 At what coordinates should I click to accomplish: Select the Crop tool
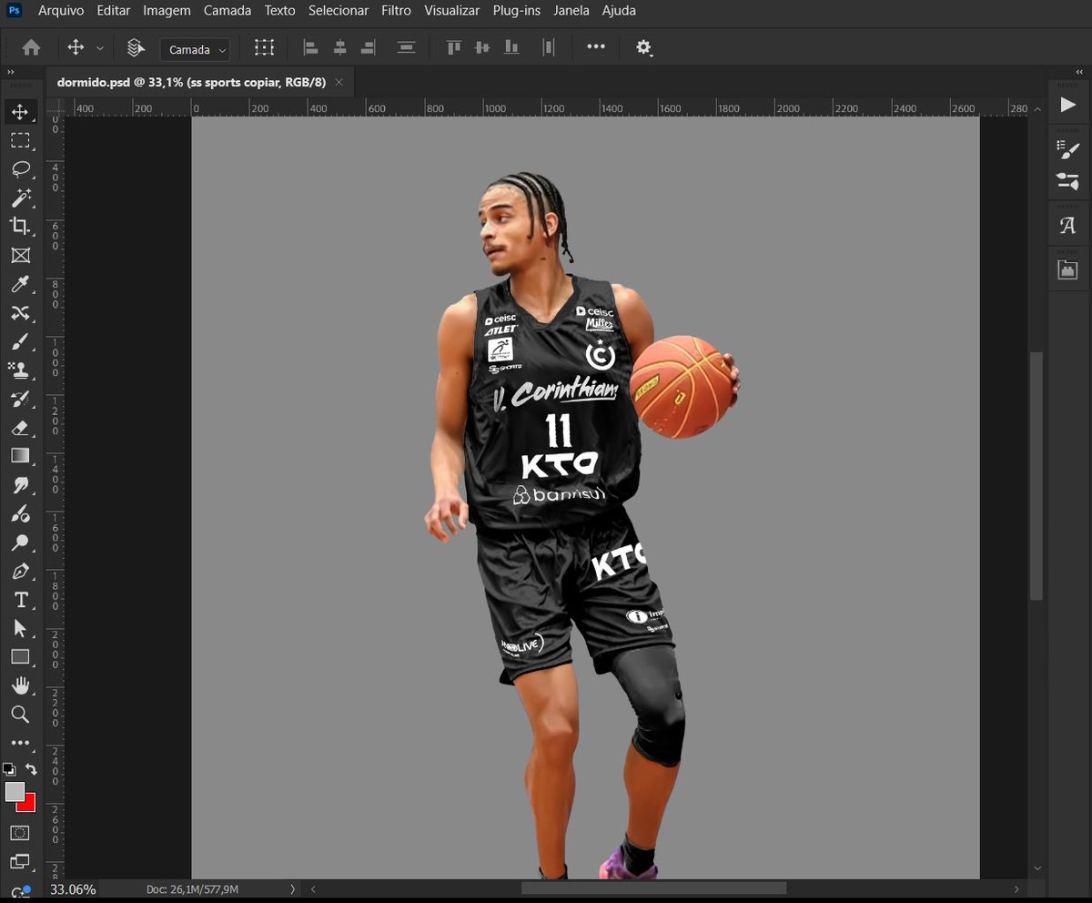(x=20, y=226)
